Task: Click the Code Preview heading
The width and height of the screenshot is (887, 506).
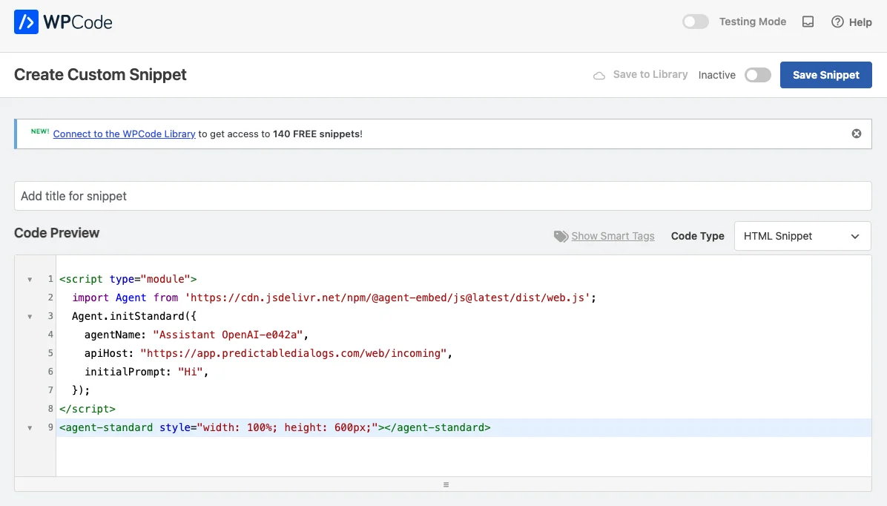Action: point(56,233)
